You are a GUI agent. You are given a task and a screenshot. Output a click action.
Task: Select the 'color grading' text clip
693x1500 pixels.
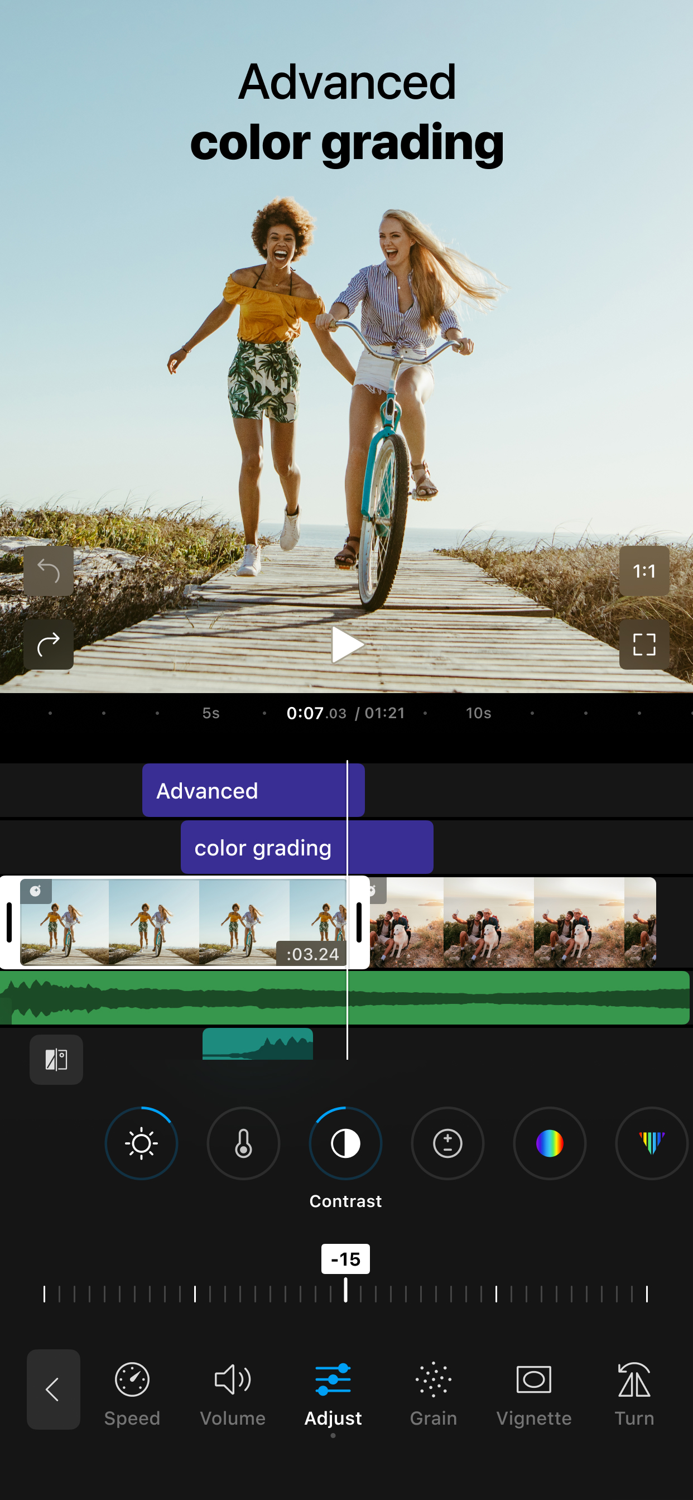[x=307, y=847]
